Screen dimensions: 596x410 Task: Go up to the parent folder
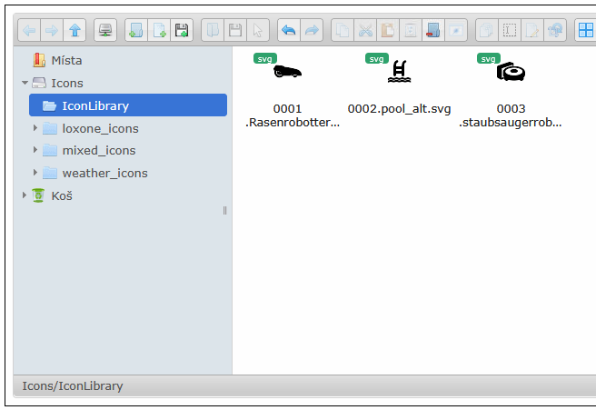coord(74,30)
